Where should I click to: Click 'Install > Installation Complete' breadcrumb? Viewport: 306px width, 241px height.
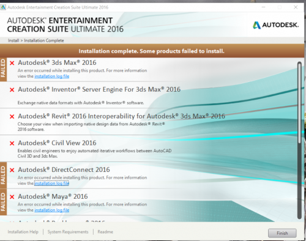pos(36,40)
